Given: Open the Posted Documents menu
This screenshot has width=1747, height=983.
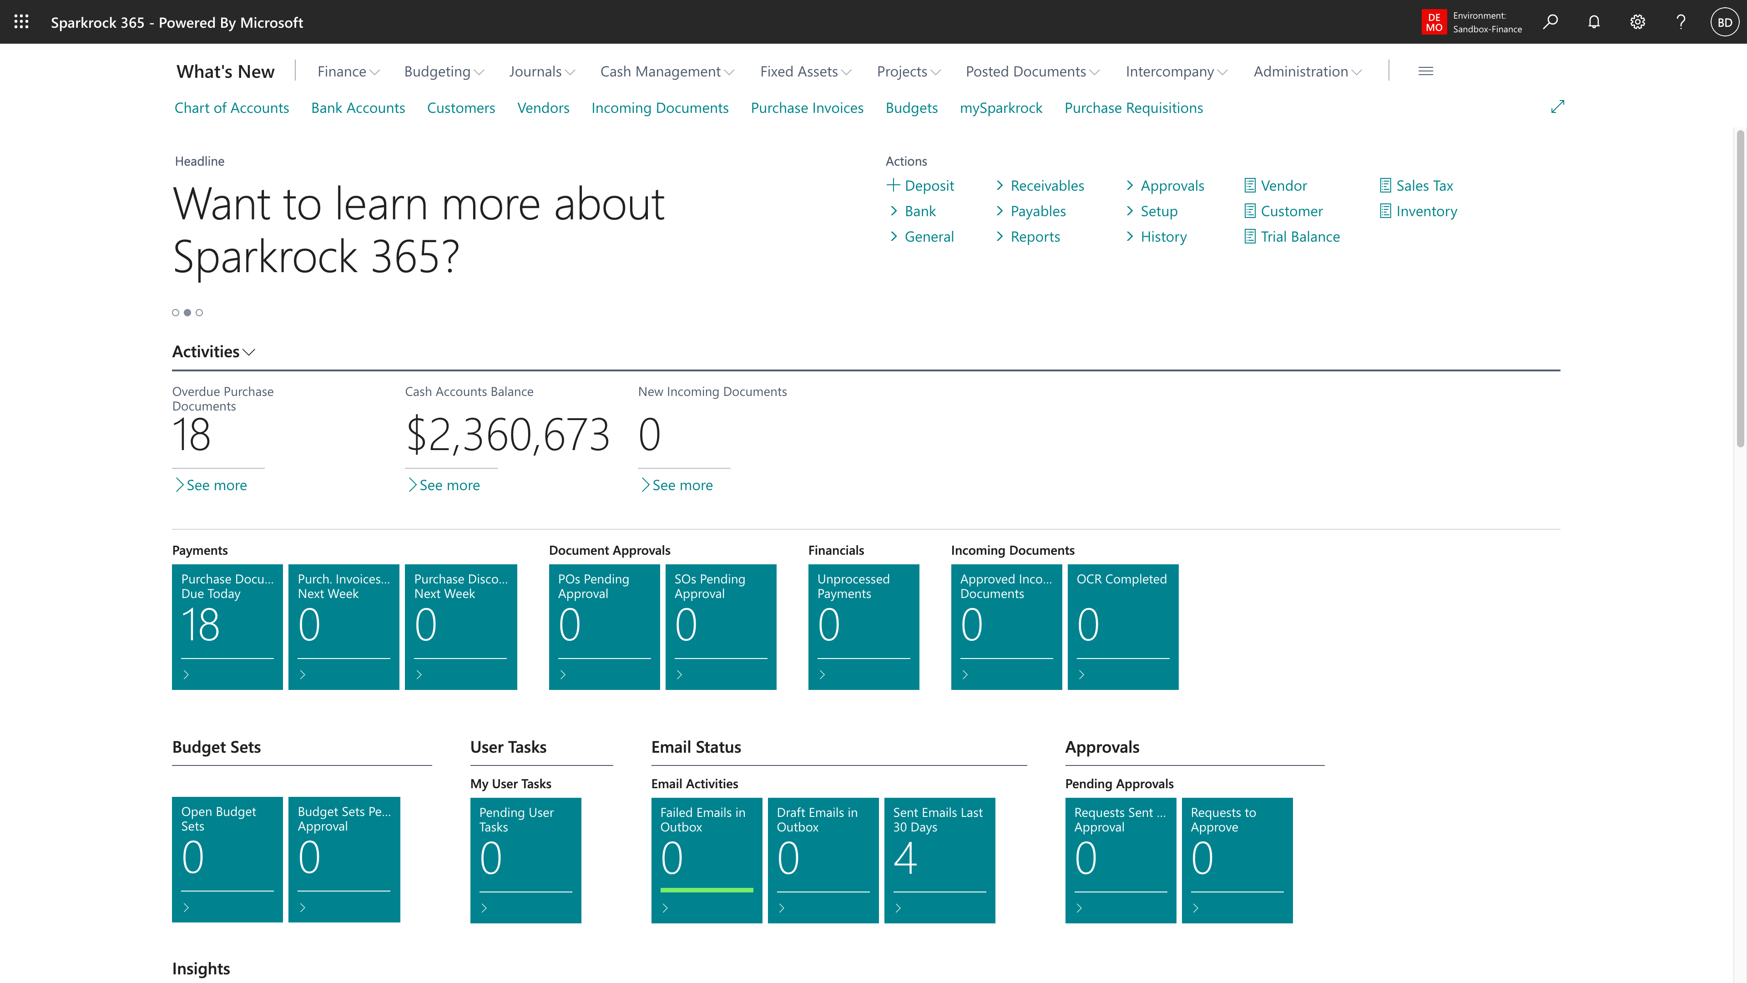Looking at the screenshot, I should (x=1032, y=72).
